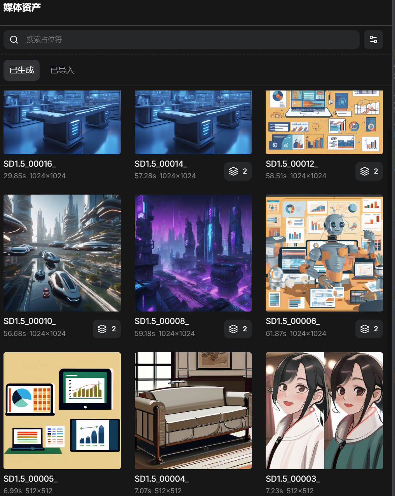Open the SD1.5_00012_ charts thumbnail
This screenshot has height=496, width=395.
pyautogui.click(x=324, y=122)
